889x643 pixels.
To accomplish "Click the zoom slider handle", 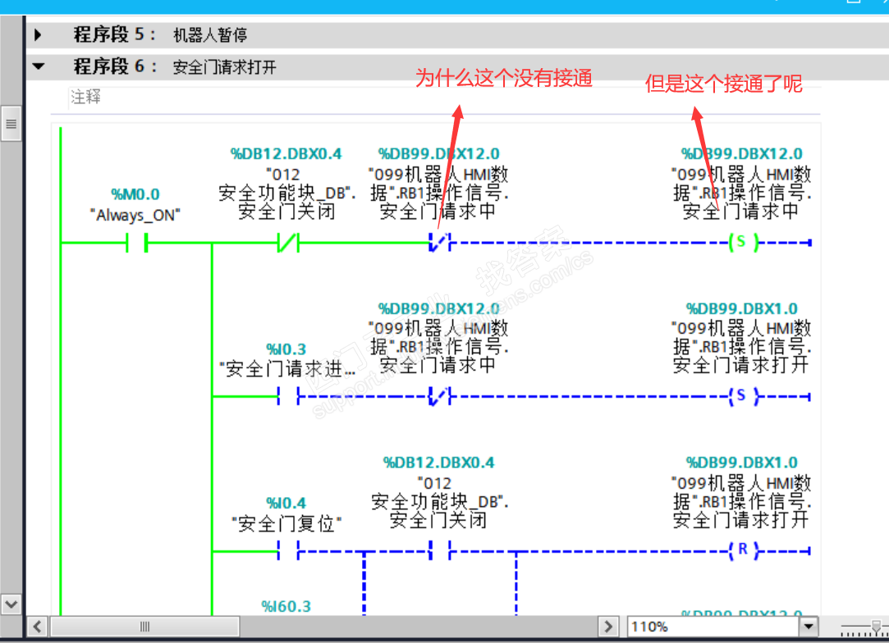I will 877,626.
